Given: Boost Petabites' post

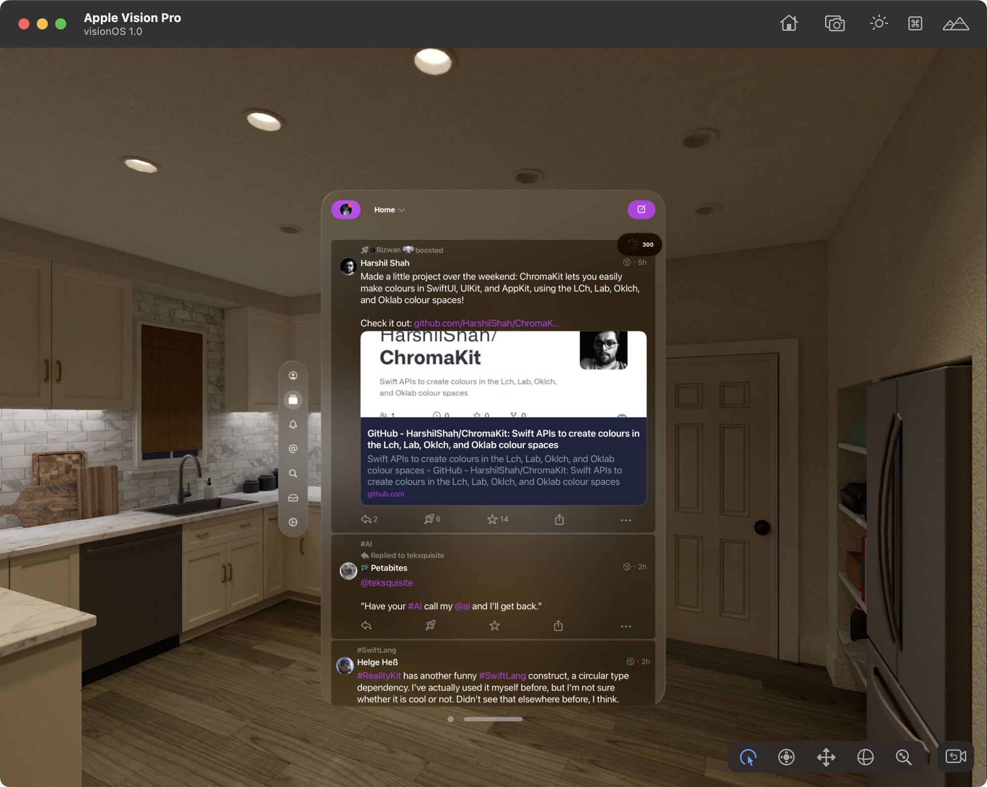Looking at the screenshot, I should tap(430, 626).
